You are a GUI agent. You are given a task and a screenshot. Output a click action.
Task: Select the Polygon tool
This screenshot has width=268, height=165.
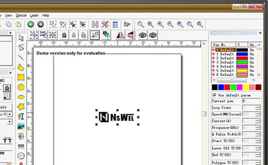(x=21, y=107)
